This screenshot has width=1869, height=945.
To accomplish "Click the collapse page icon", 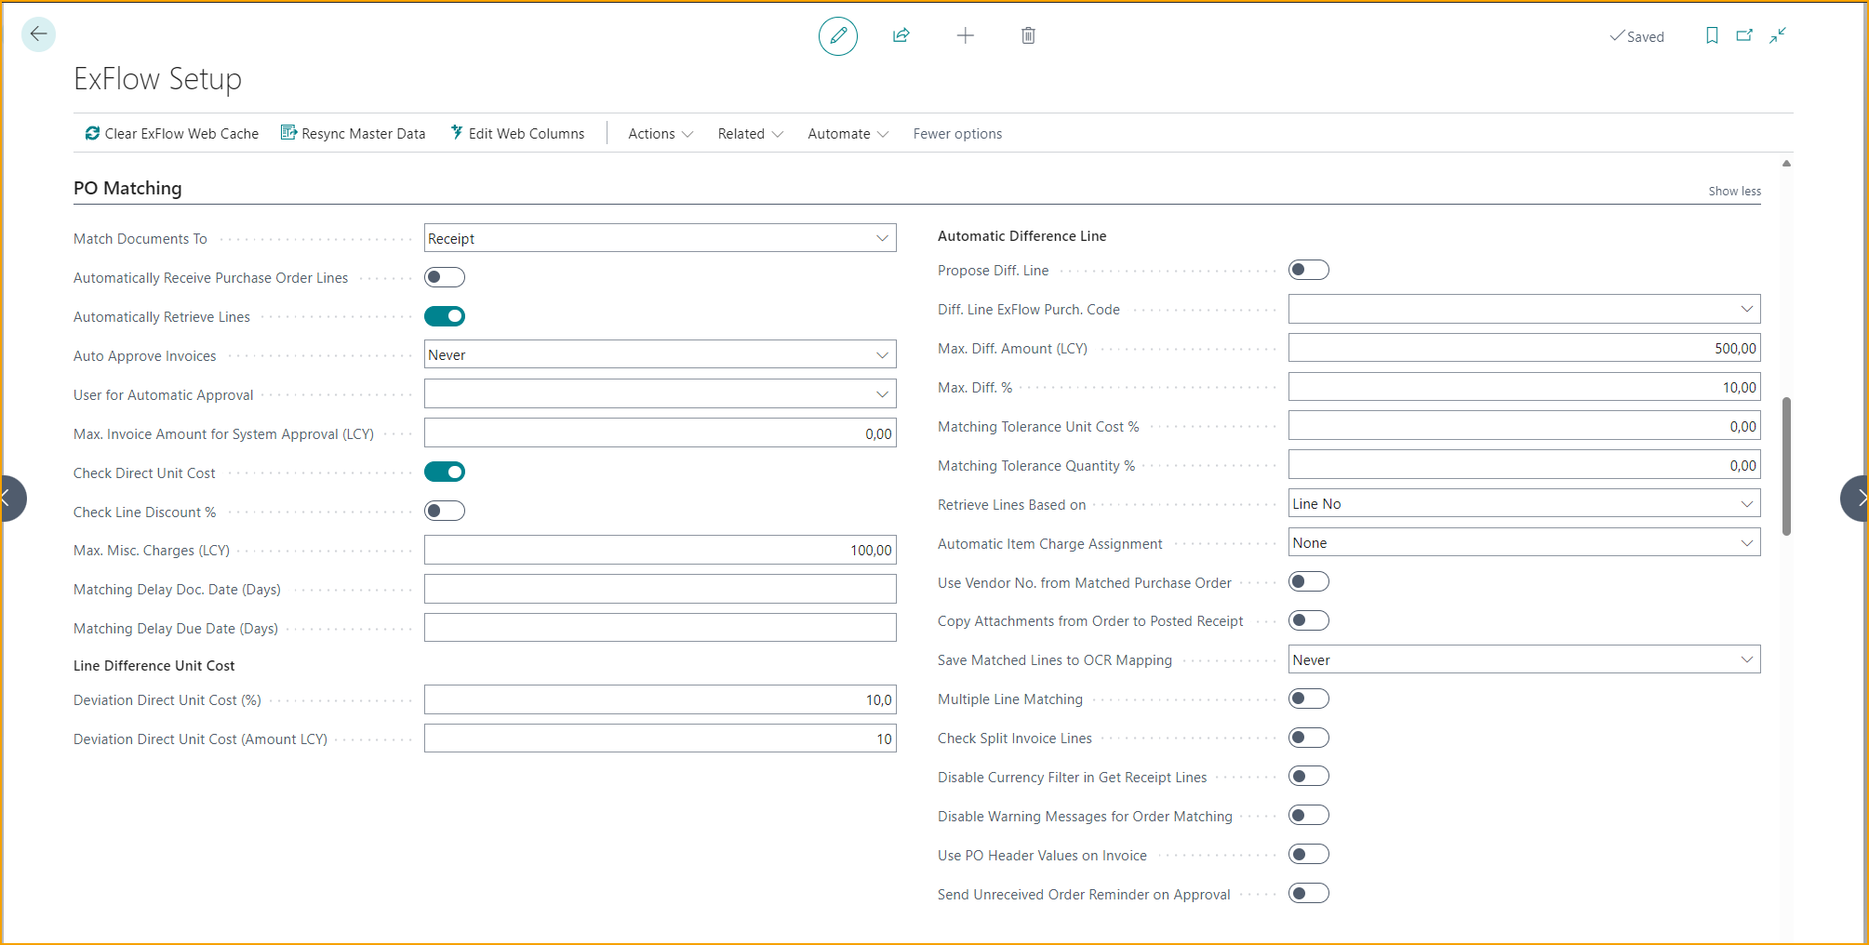I will [1778, 35].
